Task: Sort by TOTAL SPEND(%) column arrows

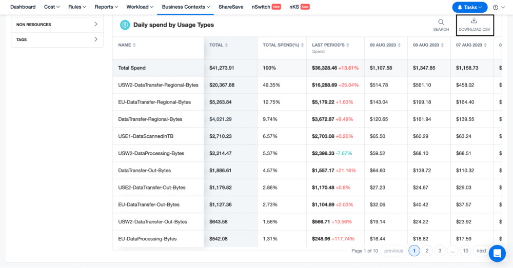Action: coord(302,45)
